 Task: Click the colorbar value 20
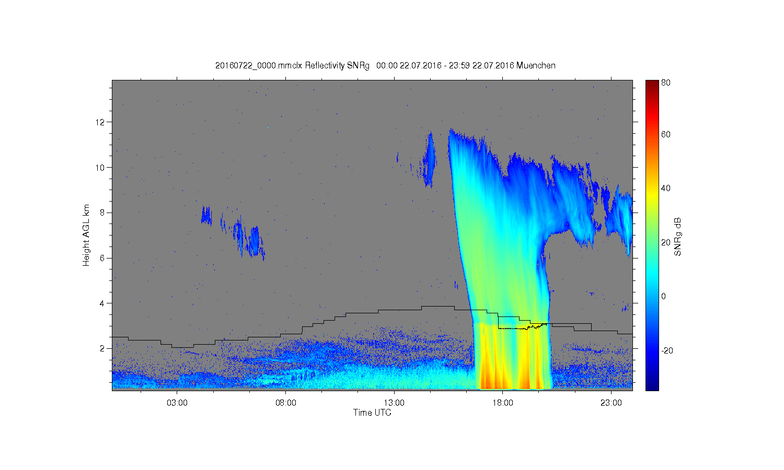point(666,242)
